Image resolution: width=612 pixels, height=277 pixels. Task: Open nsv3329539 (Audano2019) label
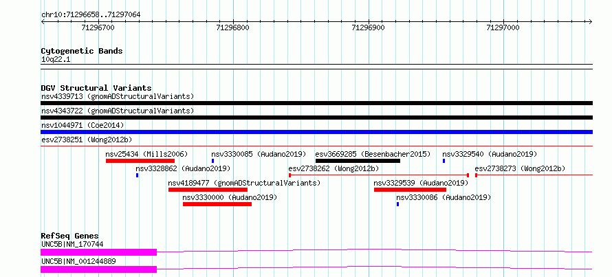coord(421,183)
